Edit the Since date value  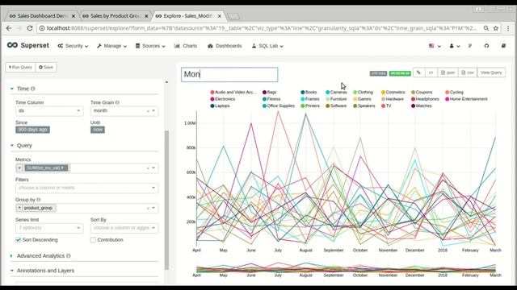pyautogui.click(x=32, y=130)
